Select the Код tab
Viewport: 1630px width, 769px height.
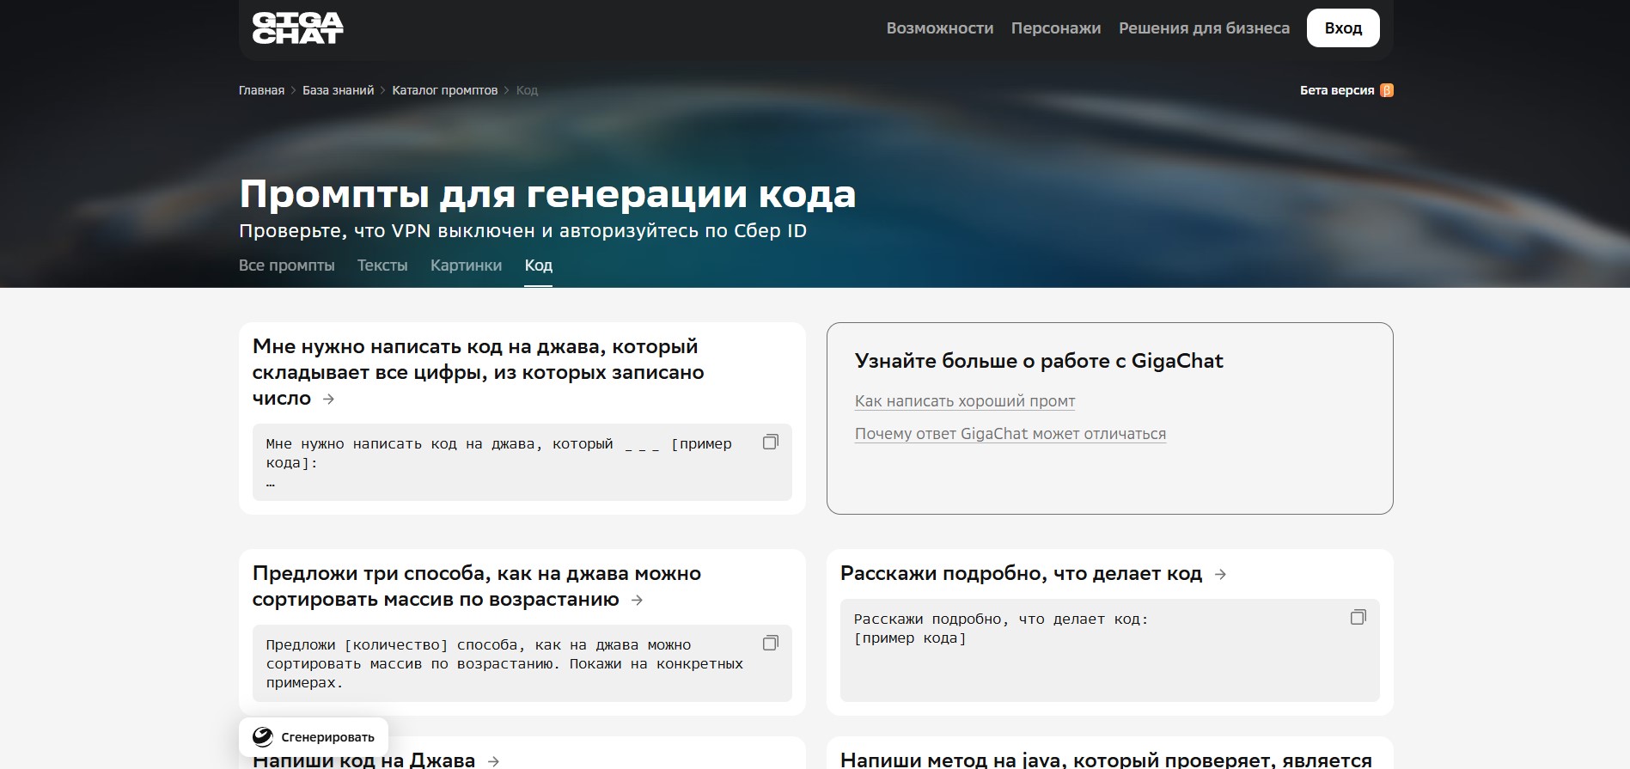[539, 265]
